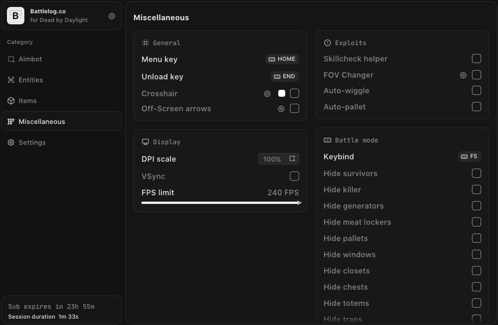Select the Miscellaneous category
498x325 pixels.
(61, 121)
